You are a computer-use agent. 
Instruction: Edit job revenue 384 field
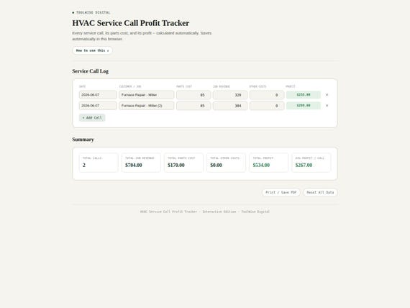point(230,106)
